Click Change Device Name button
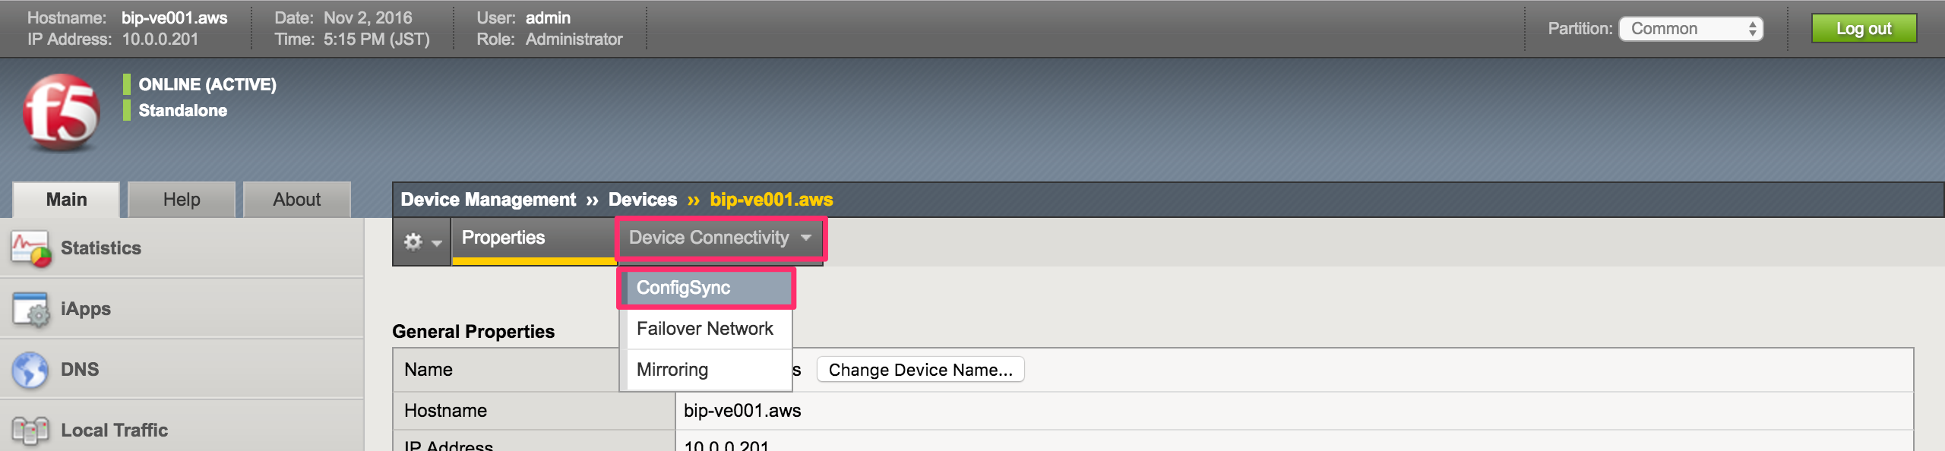Screen dimensions: 1945x451 point(921,370)
